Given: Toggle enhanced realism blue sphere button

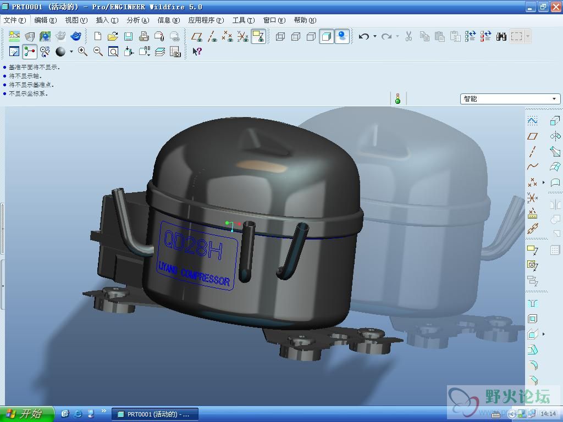Looking at the screenshot, I should [342, 36].
